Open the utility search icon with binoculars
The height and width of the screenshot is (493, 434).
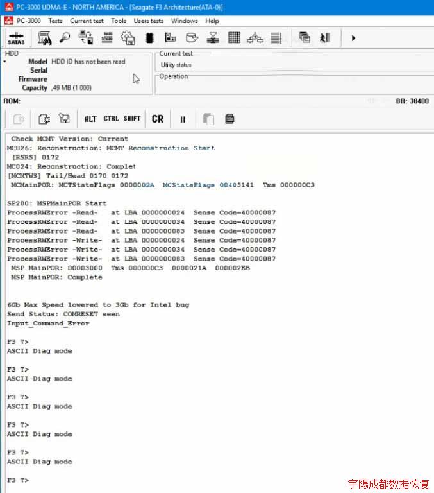click(x=45, y=38)
